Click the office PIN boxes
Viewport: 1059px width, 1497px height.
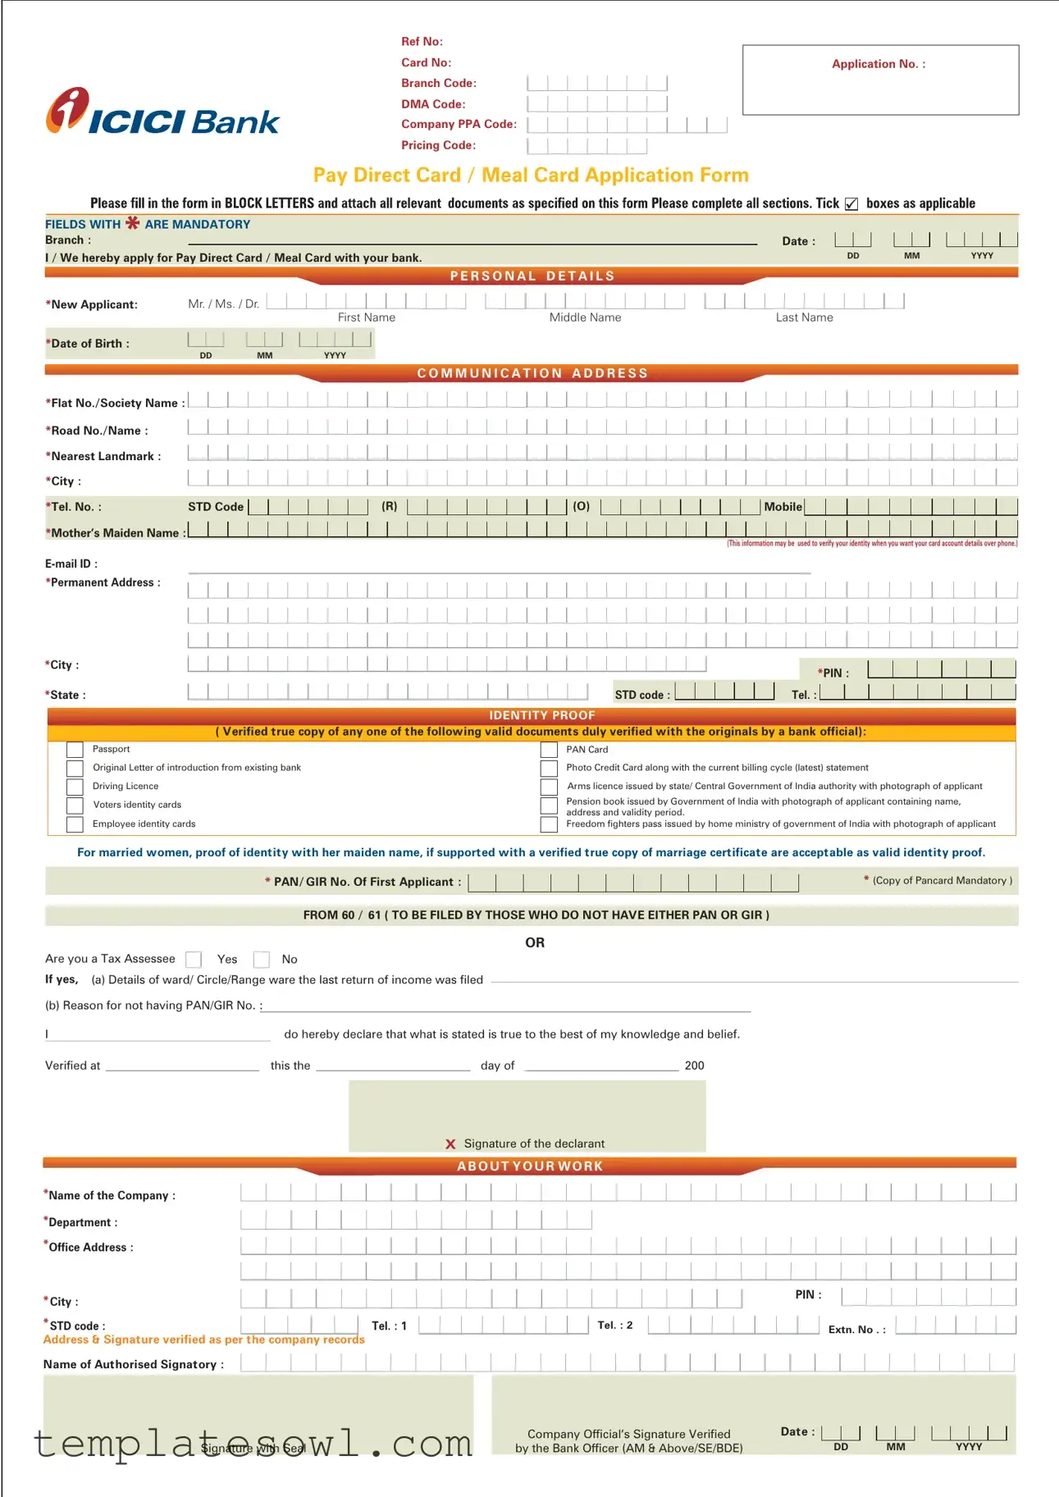(929, 1296)
